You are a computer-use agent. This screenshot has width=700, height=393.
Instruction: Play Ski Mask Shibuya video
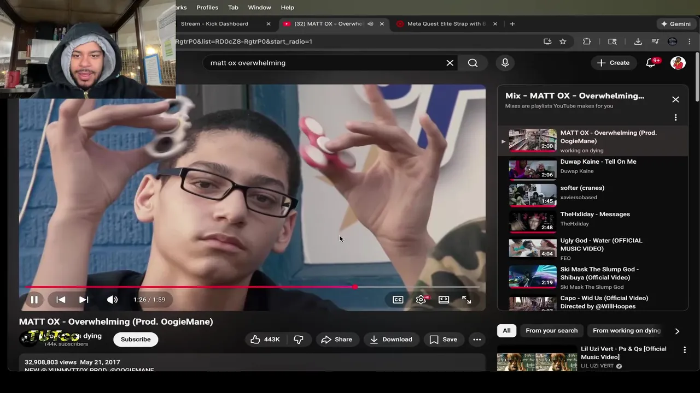[x=593, y=278]
